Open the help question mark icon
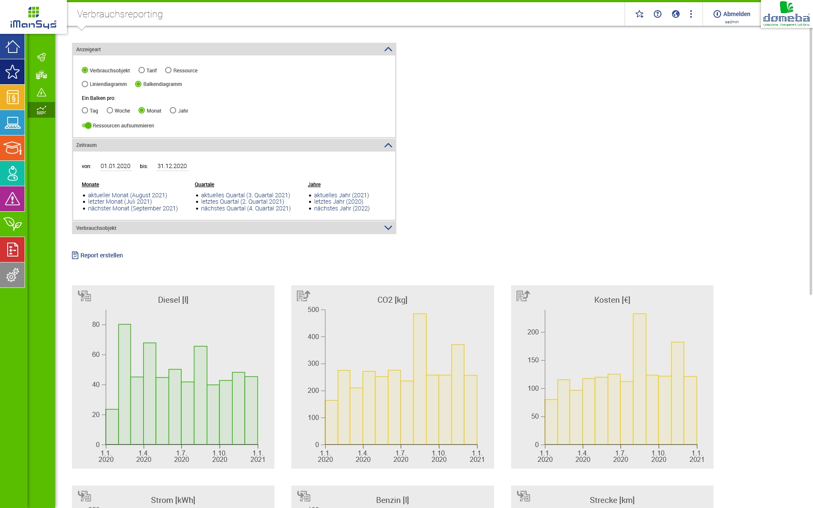 pos(658,14)
